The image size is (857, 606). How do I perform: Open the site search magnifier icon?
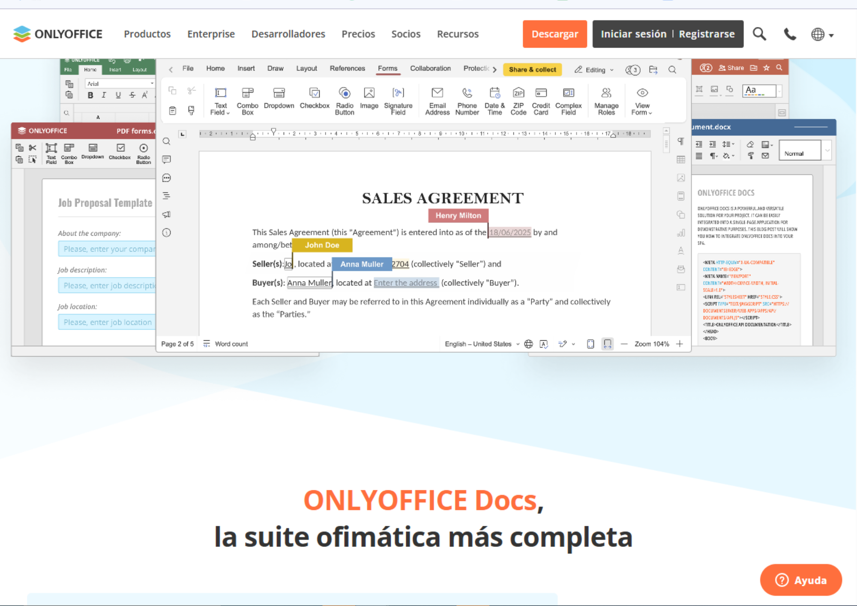click(x=759, y=34)
